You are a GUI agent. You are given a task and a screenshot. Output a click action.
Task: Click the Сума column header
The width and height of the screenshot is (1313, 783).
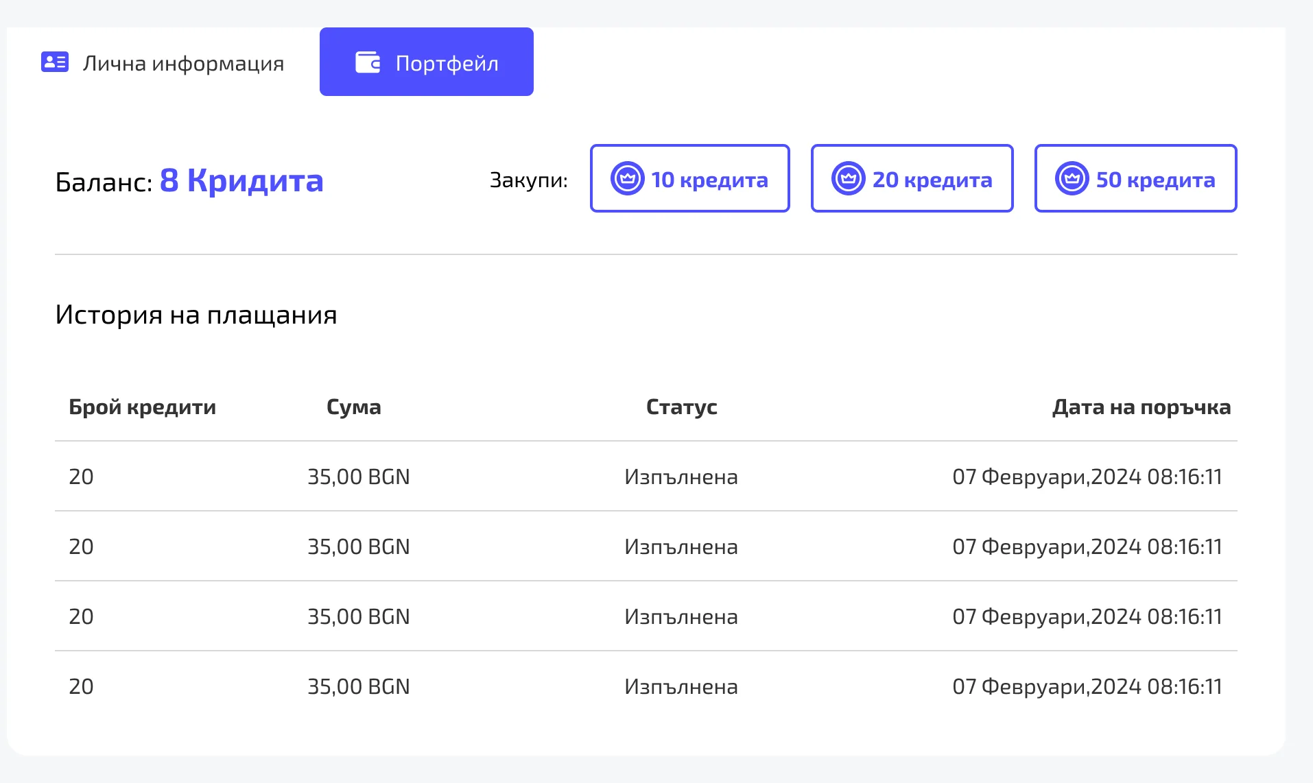click(x=354, y=407)
